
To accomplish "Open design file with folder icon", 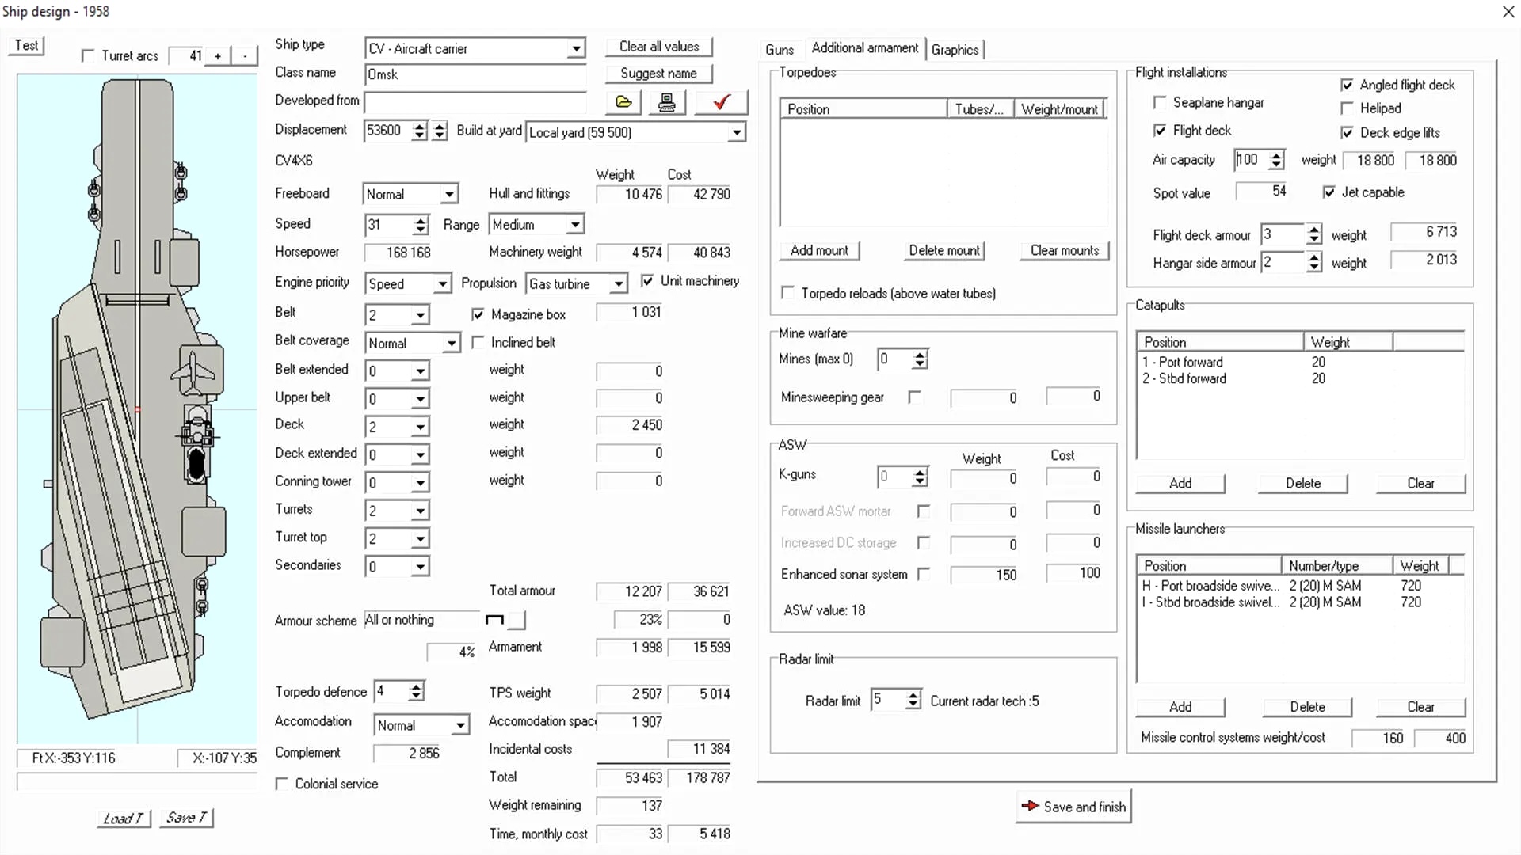I will (x=623, y=102).
